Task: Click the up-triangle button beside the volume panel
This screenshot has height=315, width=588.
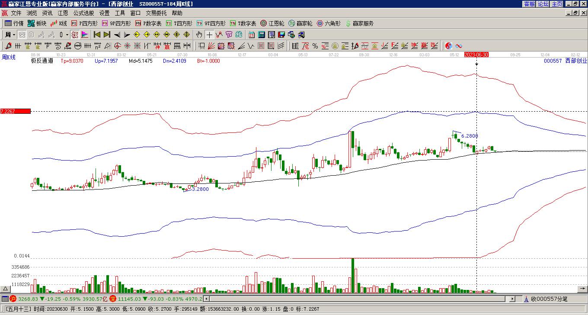Action: [x=6, y=289]
